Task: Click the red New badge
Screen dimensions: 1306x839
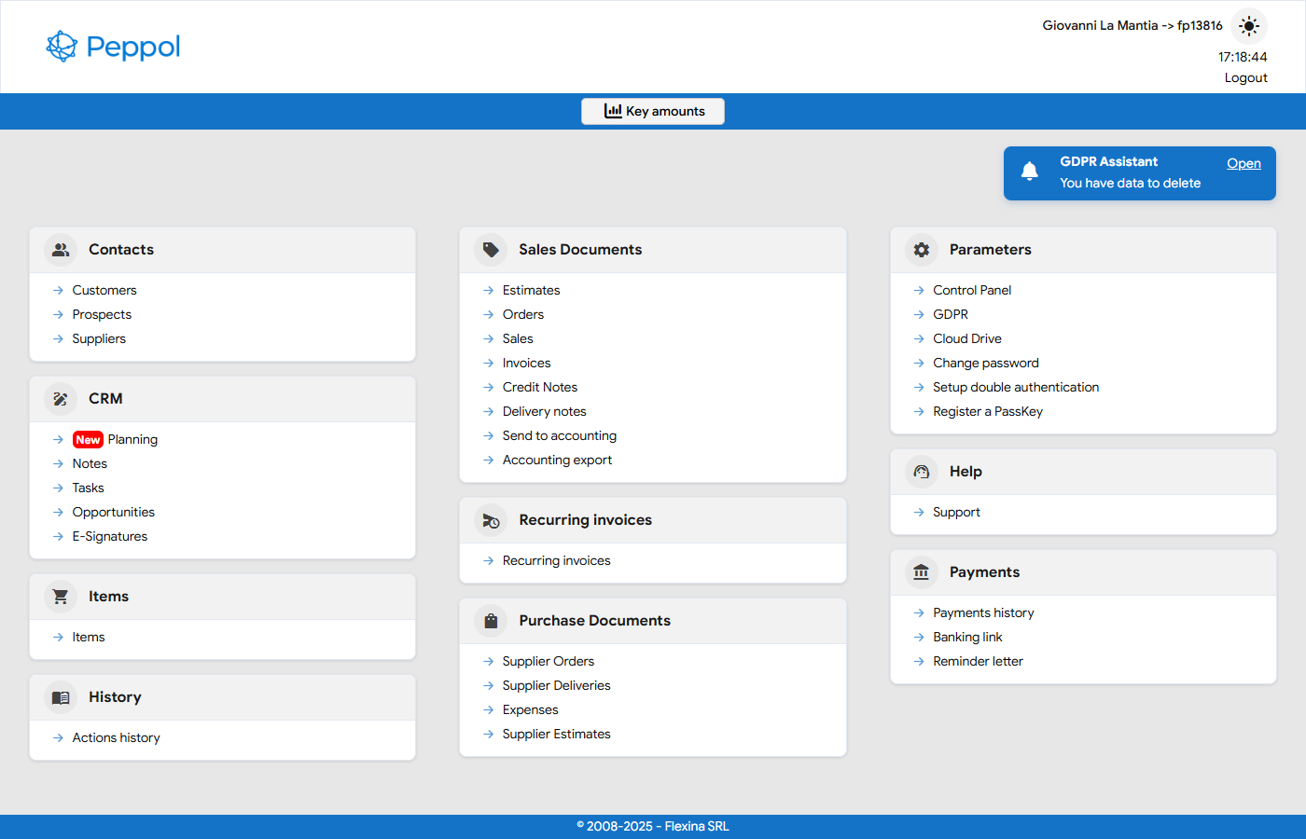Action: (x=88, y=440)
